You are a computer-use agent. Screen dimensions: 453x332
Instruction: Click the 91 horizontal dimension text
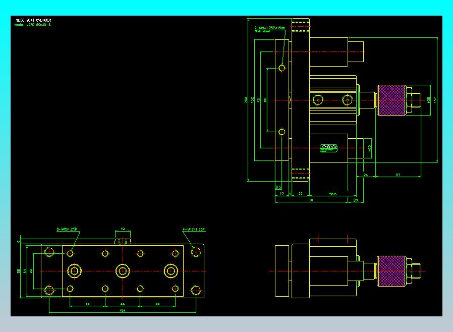311,200
